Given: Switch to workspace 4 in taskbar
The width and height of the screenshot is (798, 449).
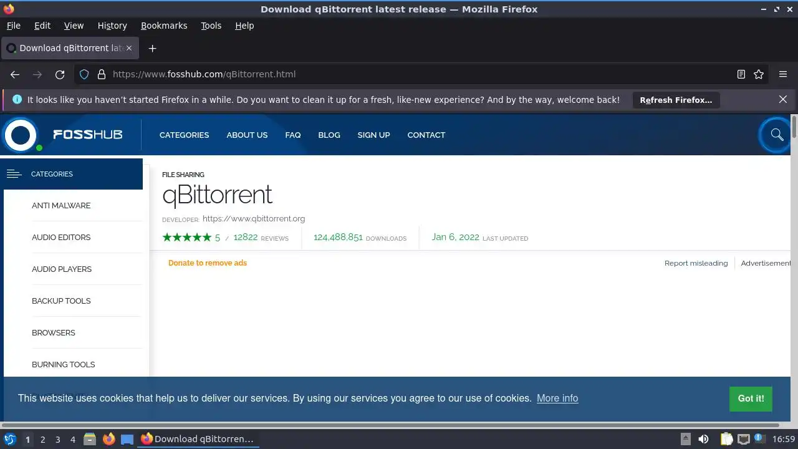Looking at the screenshot, I should click(72, 440).
